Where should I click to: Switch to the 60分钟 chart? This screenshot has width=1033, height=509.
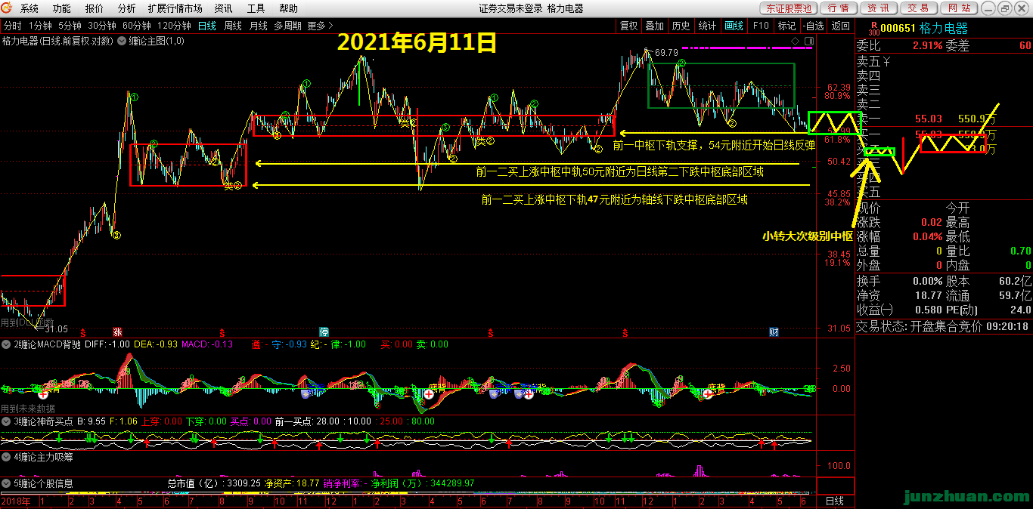pyautogui.click(x=137, y=26)
